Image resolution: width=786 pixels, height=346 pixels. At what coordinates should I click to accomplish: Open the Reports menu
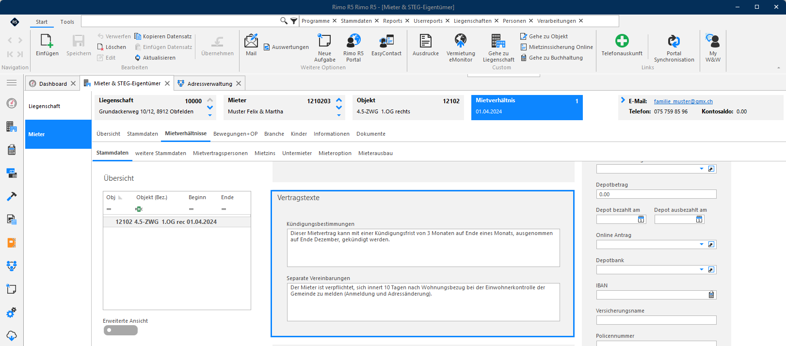point(393,21)
